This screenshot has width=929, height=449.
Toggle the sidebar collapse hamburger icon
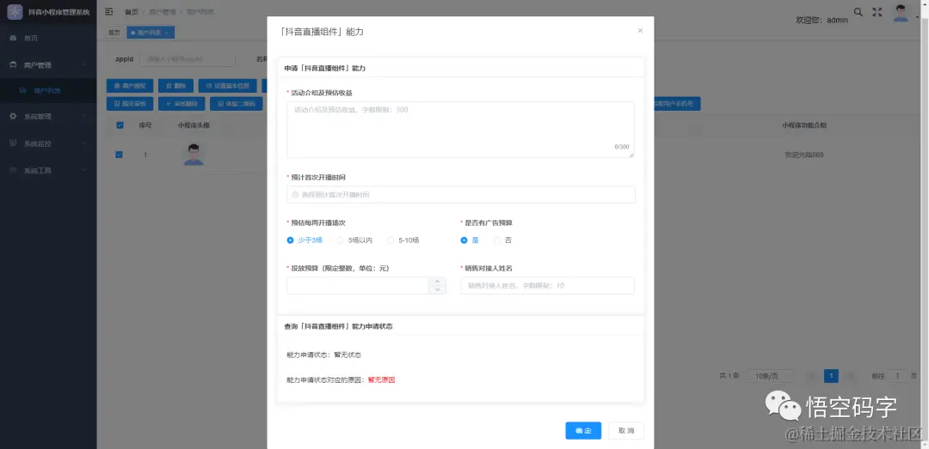[x=109, y=12]
